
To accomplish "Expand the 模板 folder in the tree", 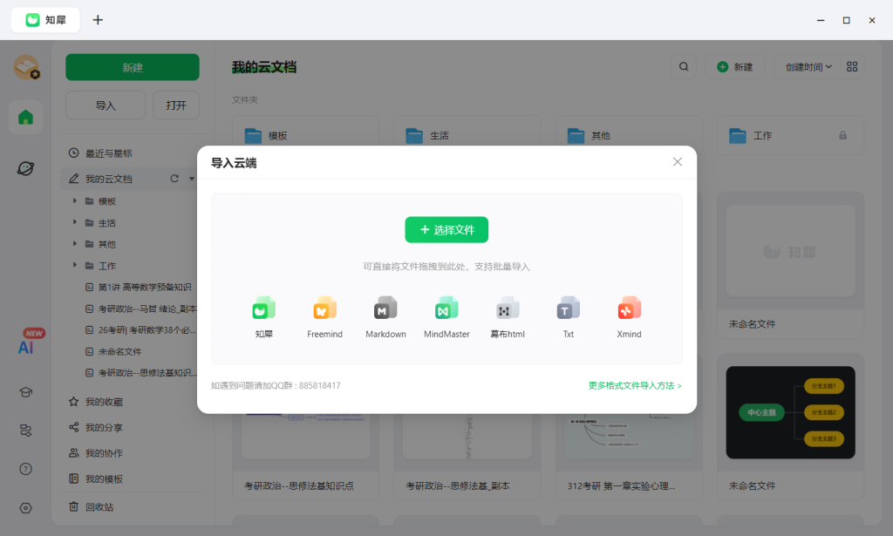I will (75, 200).
